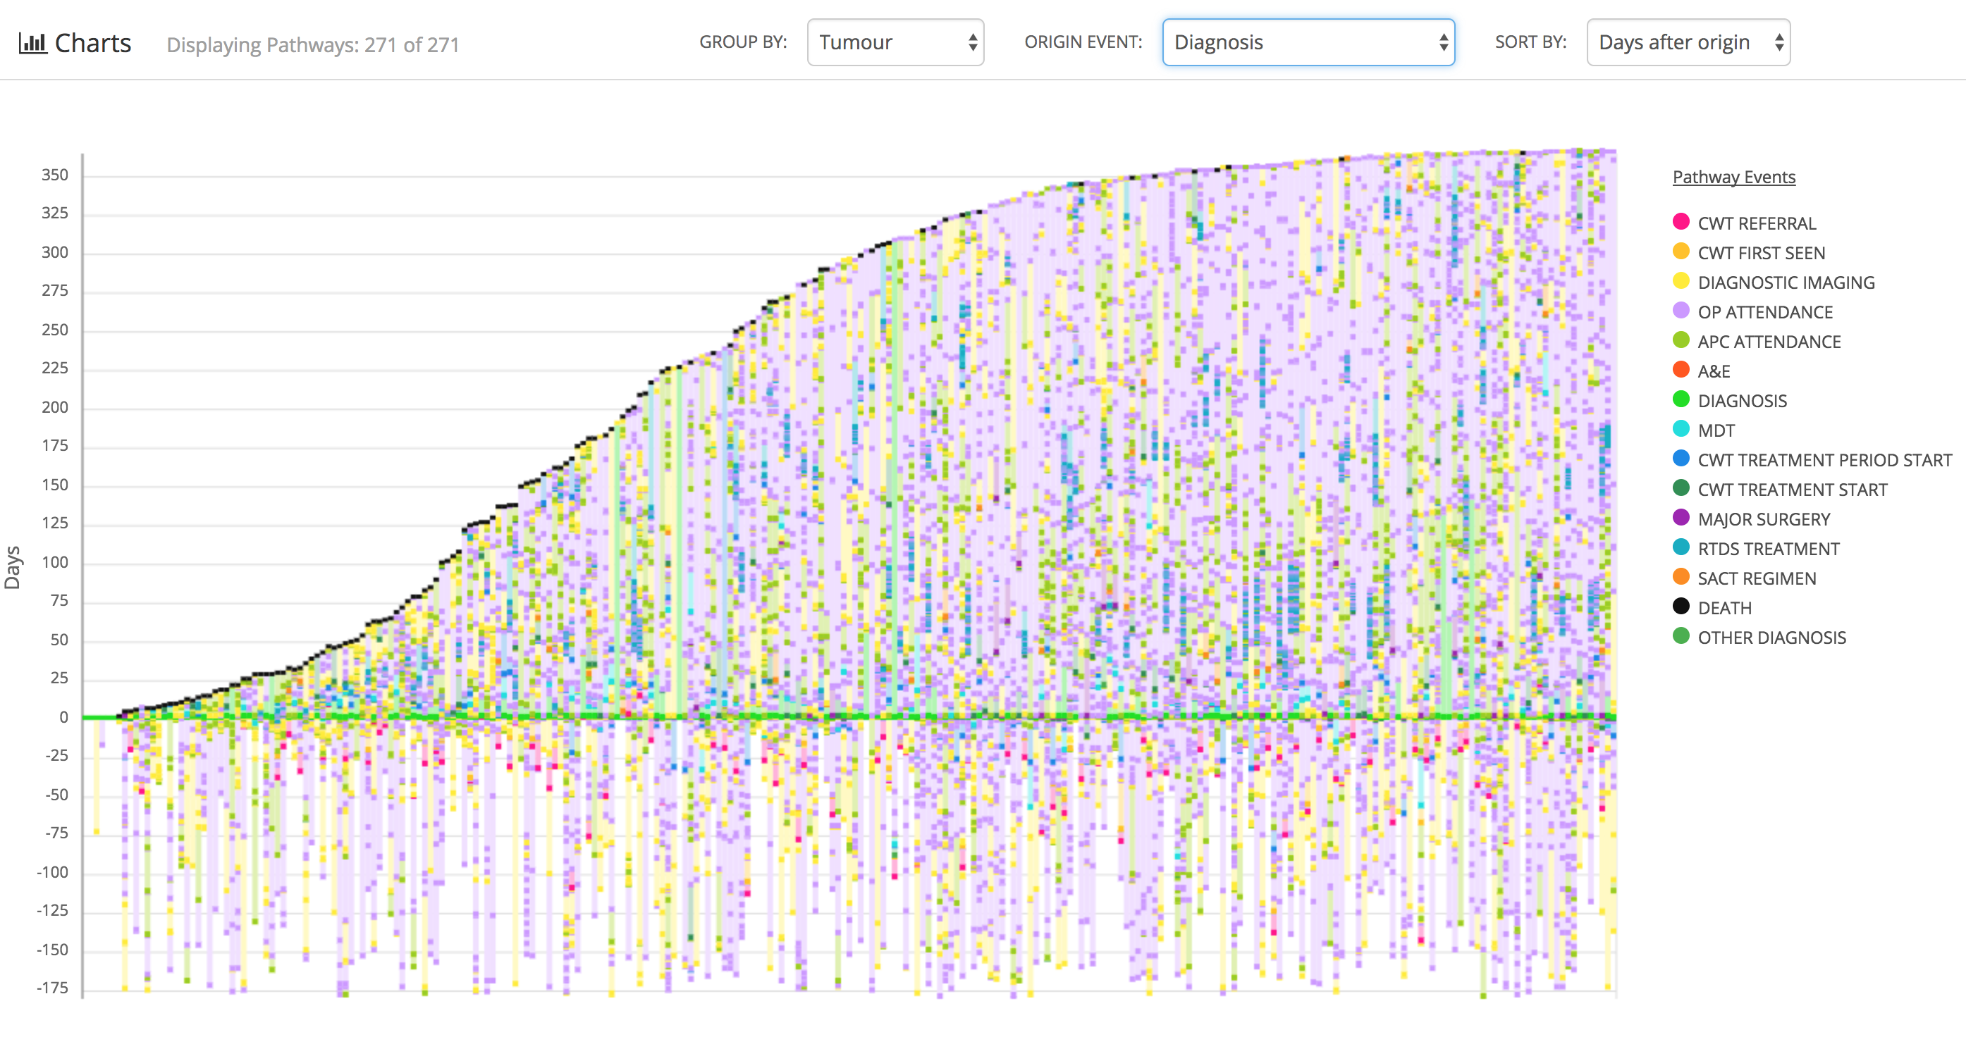Click the blue CWT TREATMENT PERIOD START dot
The width and height of the screenshot is (1966, 1044).
[x=1681, y=459]
